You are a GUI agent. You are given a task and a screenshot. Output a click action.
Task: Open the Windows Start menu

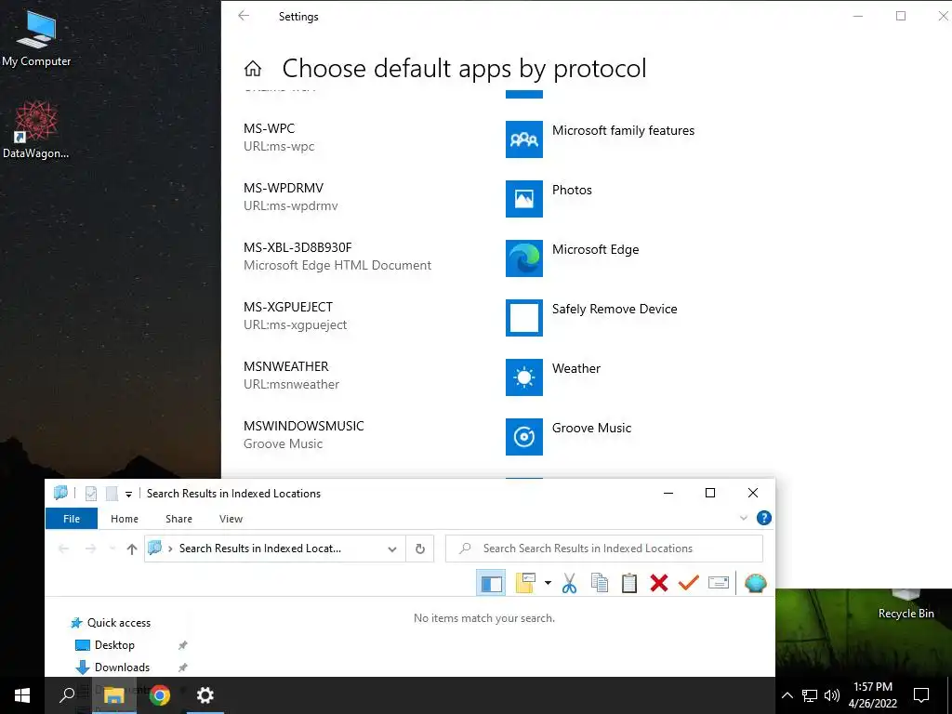[x=22, y=695]
